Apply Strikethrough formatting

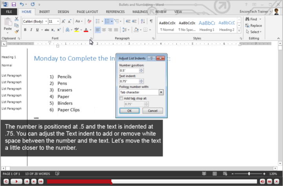pyautogui.click(x=47, y=30)
